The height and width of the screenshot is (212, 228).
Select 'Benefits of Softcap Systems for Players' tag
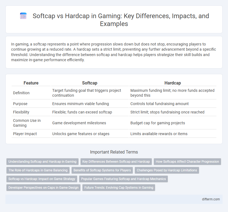(102, 170)
